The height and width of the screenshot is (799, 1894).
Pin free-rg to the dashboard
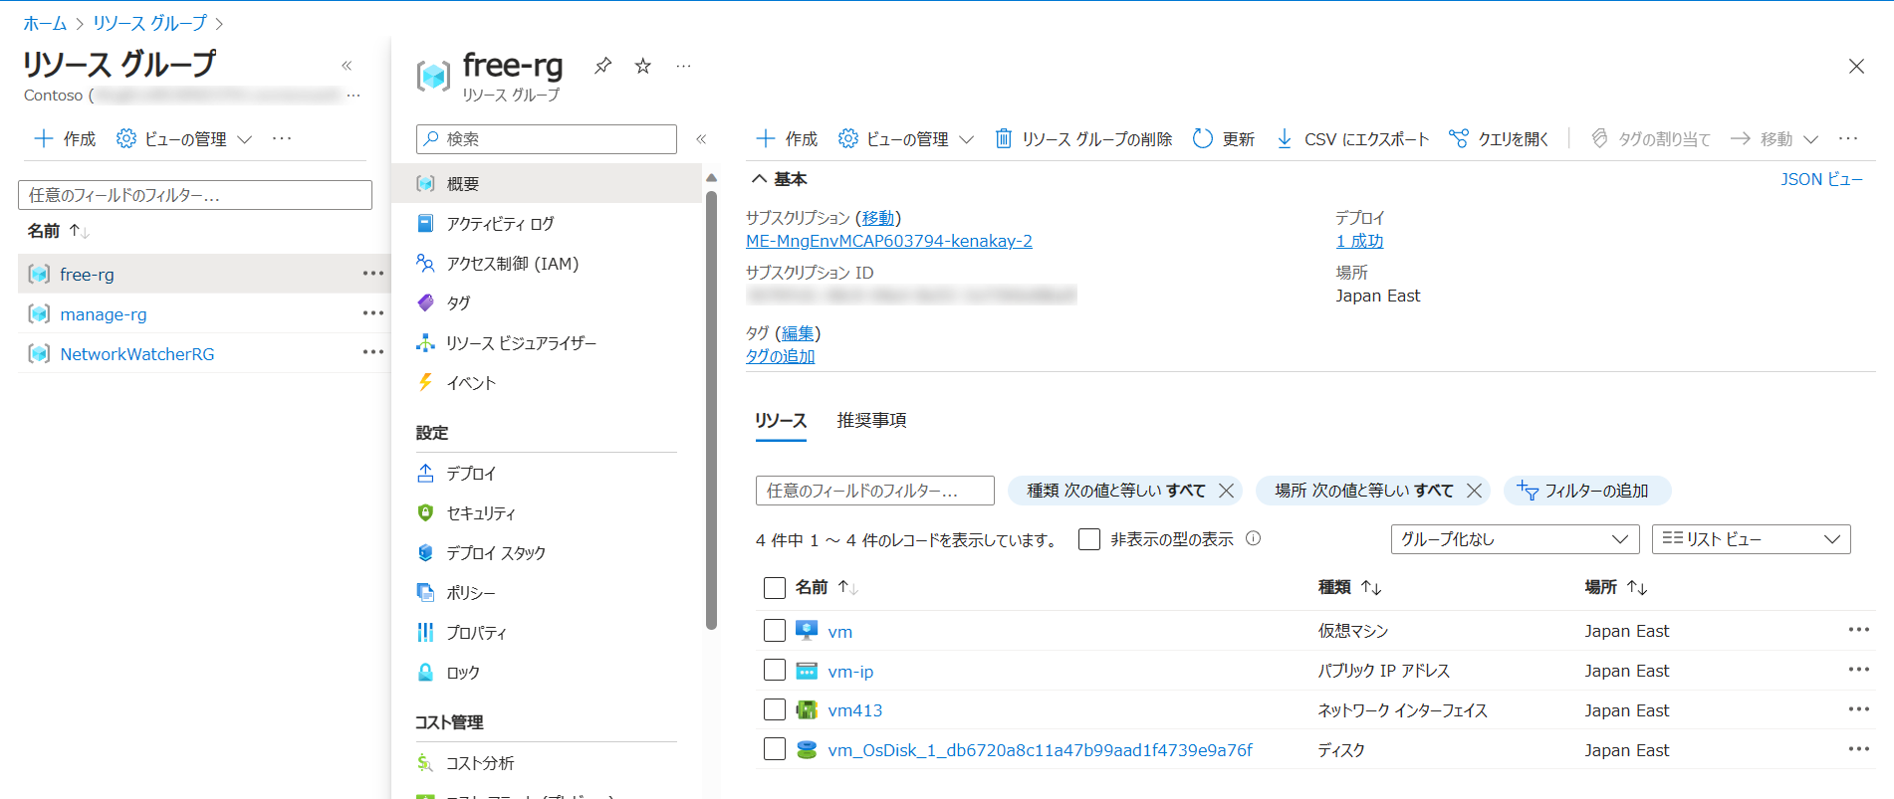(x=602, y=66)
